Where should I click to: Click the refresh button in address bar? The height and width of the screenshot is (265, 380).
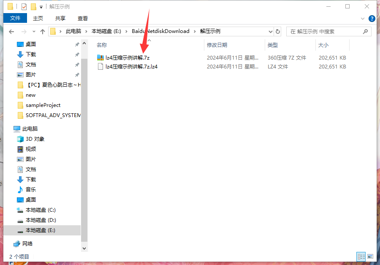278,32
